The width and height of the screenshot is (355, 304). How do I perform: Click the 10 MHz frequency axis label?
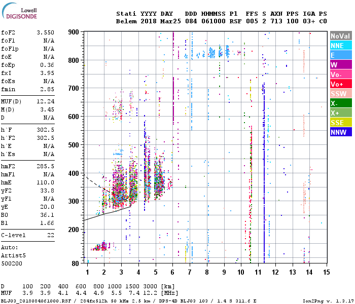pyautogui.click(x=241, y=272)
